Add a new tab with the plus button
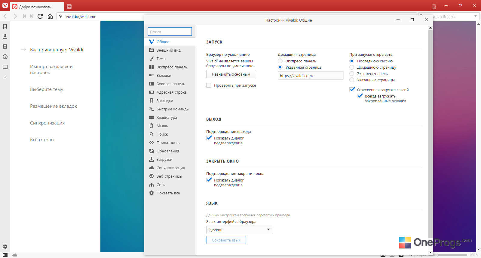481x258 pixels. 69,7
